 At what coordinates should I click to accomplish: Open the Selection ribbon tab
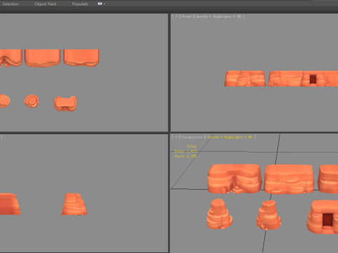tap(11, 4)
